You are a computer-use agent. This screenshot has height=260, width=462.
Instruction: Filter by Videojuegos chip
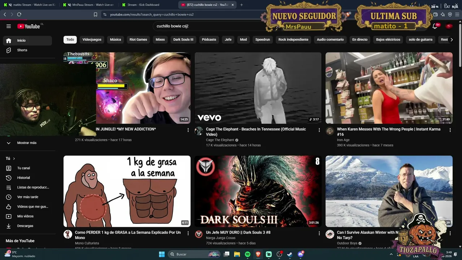pos(92,39)
